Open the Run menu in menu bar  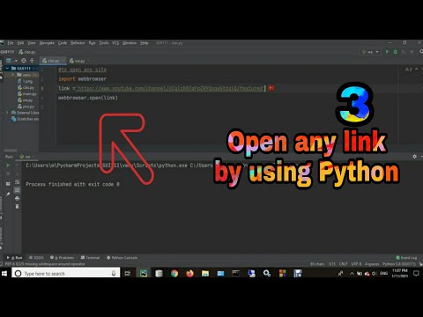tap(93, 43)
